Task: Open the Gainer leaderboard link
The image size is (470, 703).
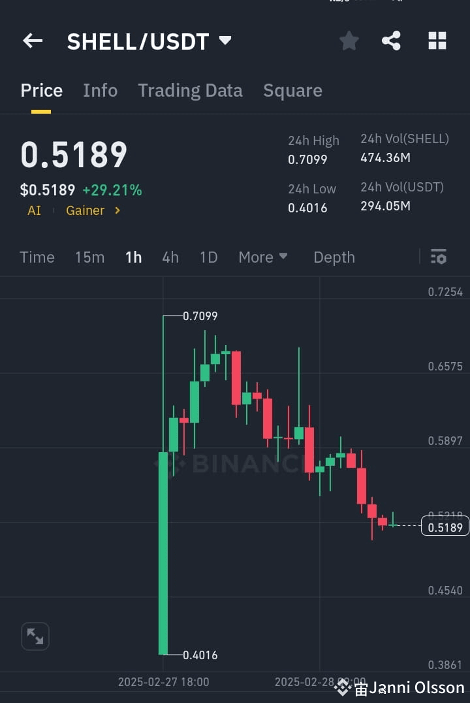Action: click(x=85, y=210)
